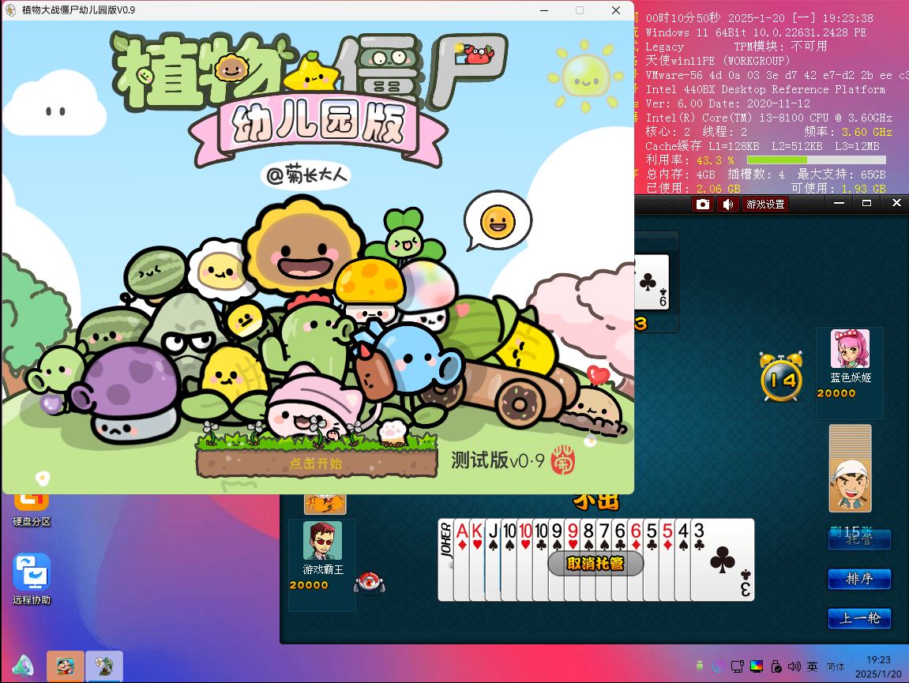909x683 pixels.
Task: Click the 20000 score under 蓝色妖姬
Action: click(x=836, y=393)
